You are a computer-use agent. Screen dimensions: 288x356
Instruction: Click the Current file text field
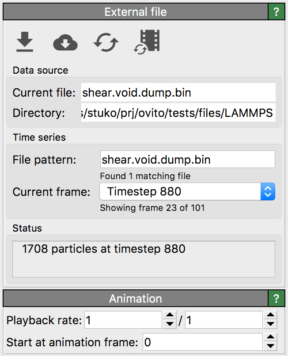tap(178, 93)
